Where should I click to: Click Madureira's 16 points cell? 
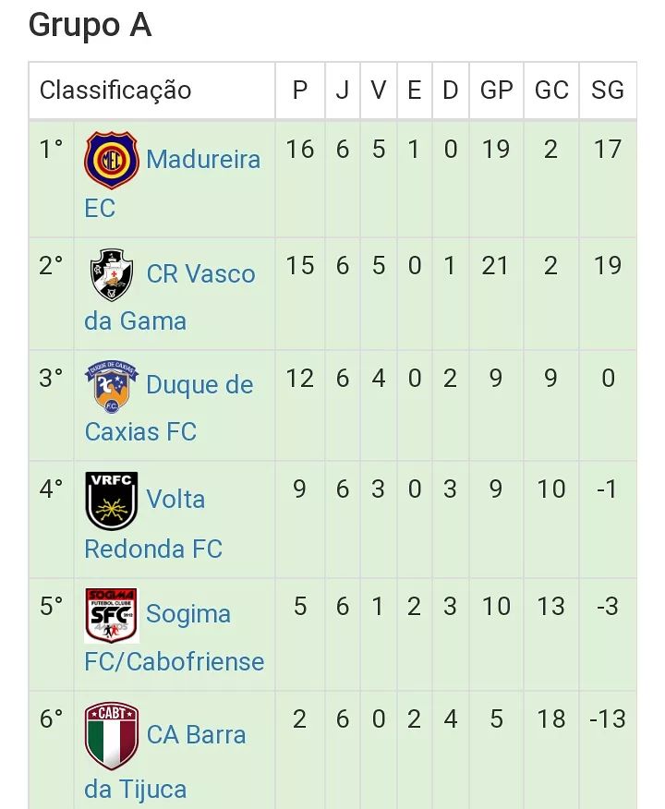coord(300,150)
